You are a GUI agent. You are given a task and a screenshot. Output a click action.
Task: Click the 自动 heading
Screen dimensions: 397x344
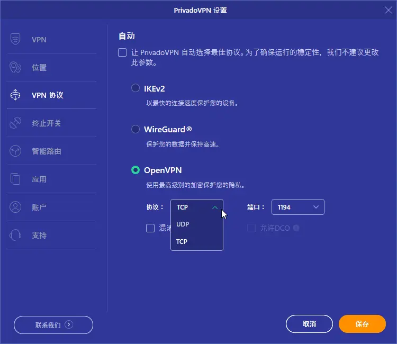click(127, 36)
